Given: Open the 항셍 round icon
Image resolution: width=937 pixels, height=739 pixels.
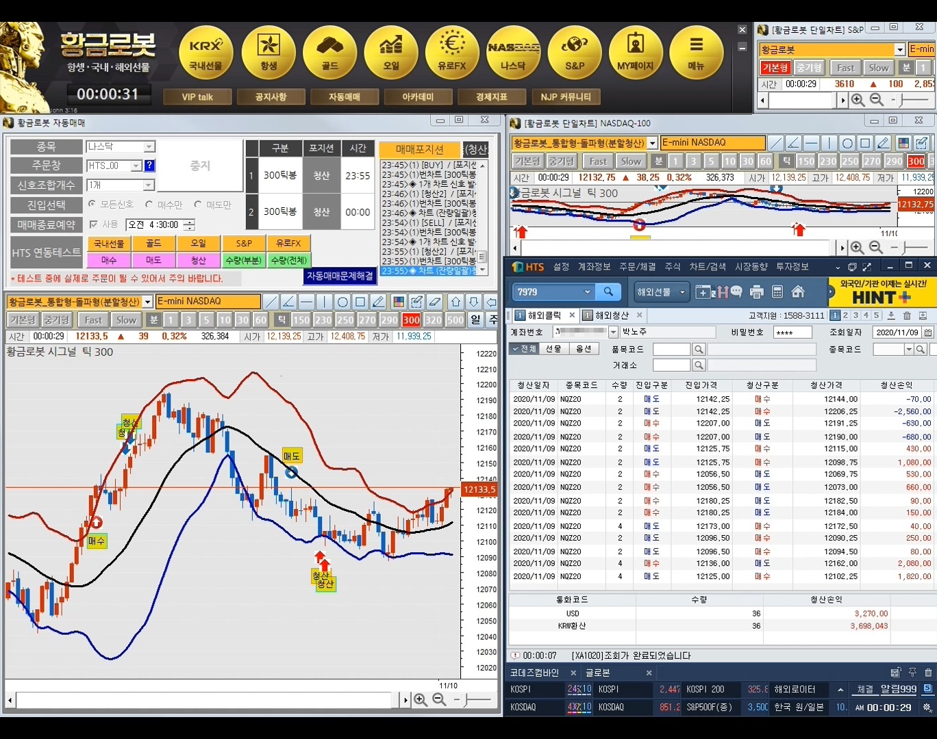Looking at the screenshot, I should point(268,54).
